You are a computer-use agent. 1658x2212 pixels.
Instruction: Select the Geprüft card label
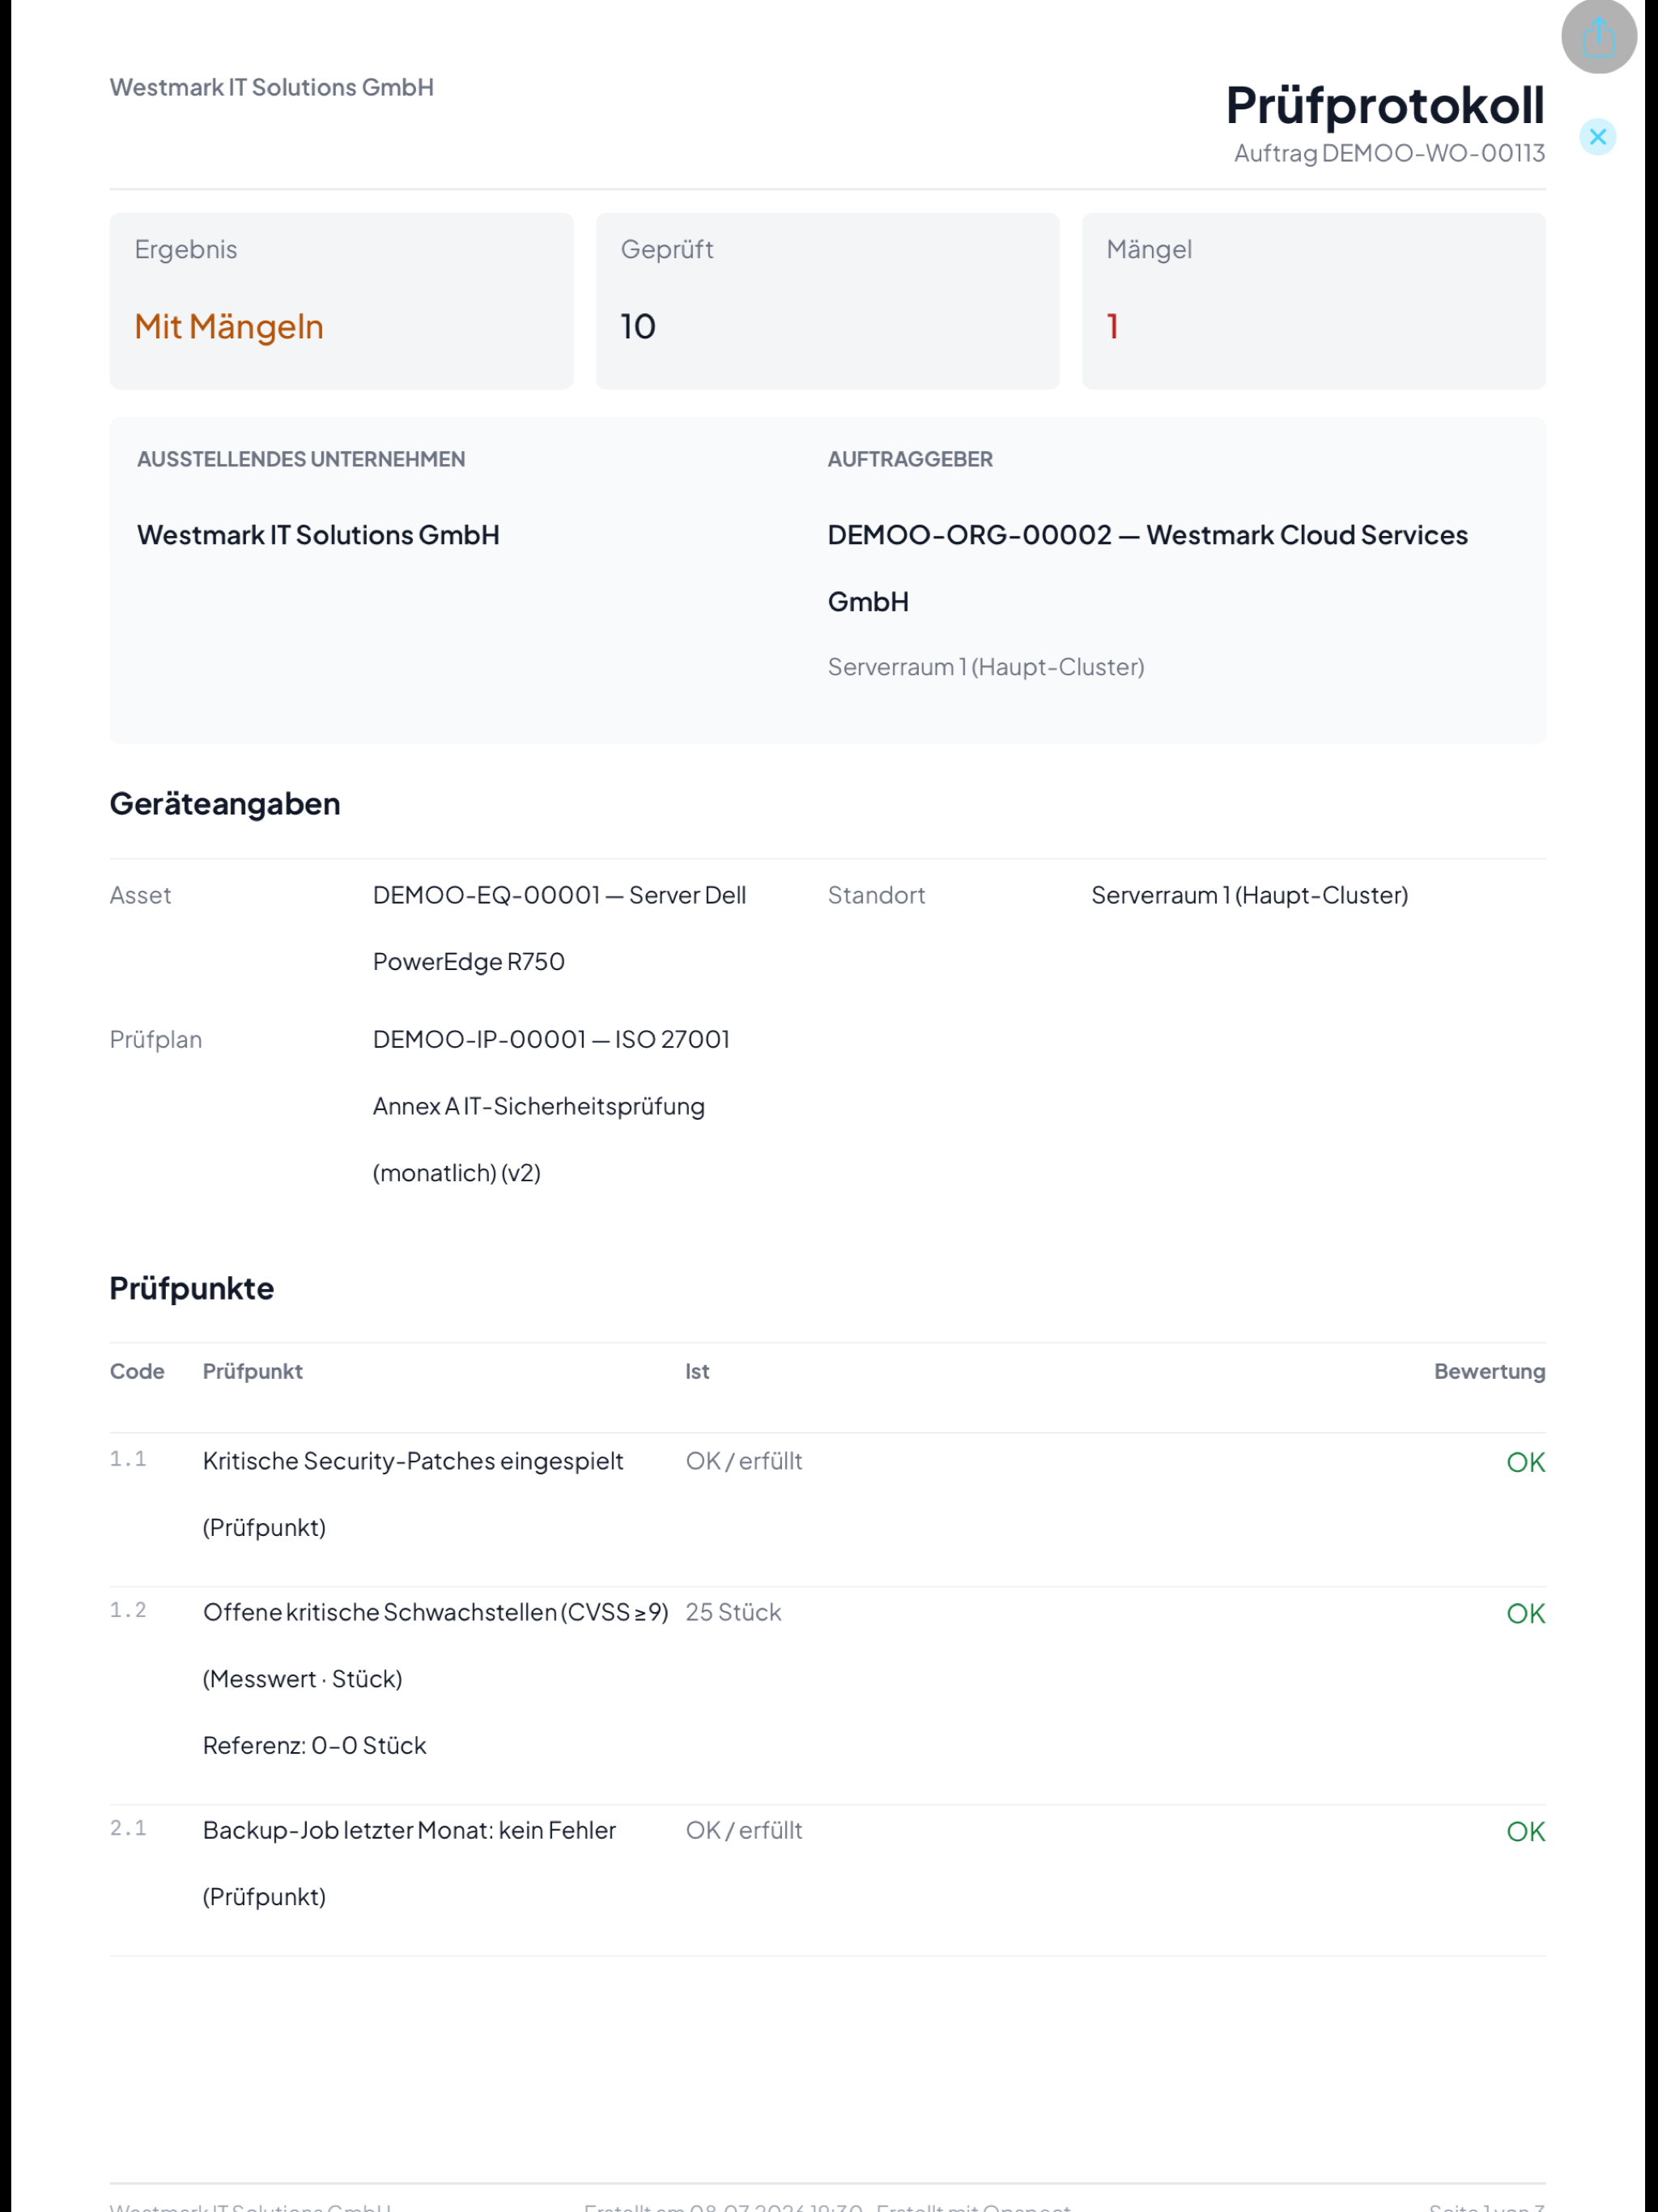pyautogui.click(x=667, y=250)
